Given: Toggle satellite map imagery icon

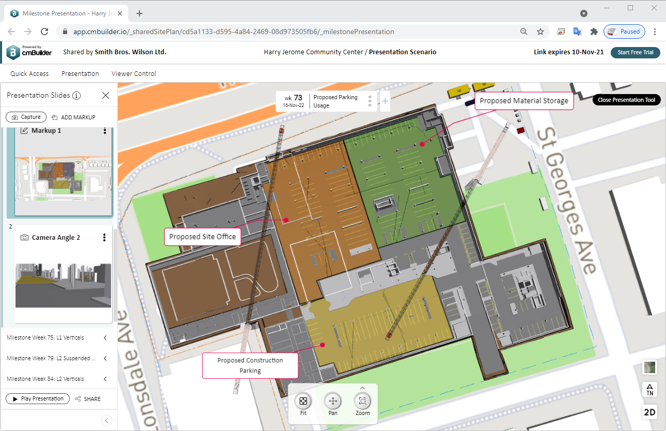Looking at the screenshot, I should pyautogui.click(x=649, y=367).
